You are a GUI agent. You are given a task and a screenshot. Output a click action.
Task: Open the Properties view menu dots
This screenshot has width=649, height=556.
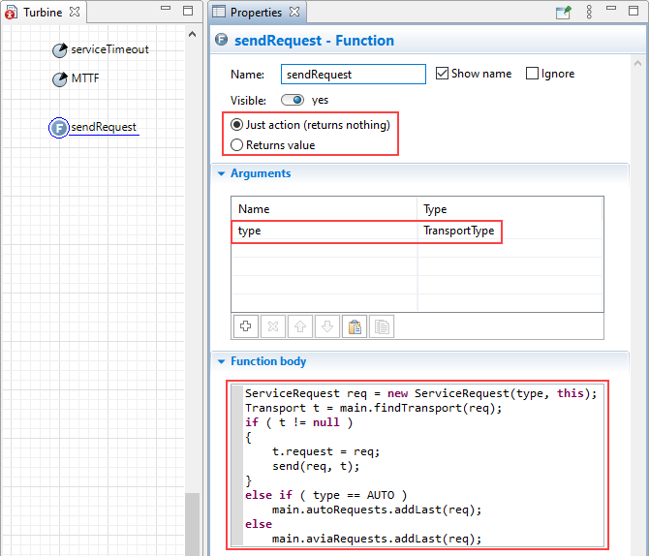pyautogui.click(x=589, y=12)
